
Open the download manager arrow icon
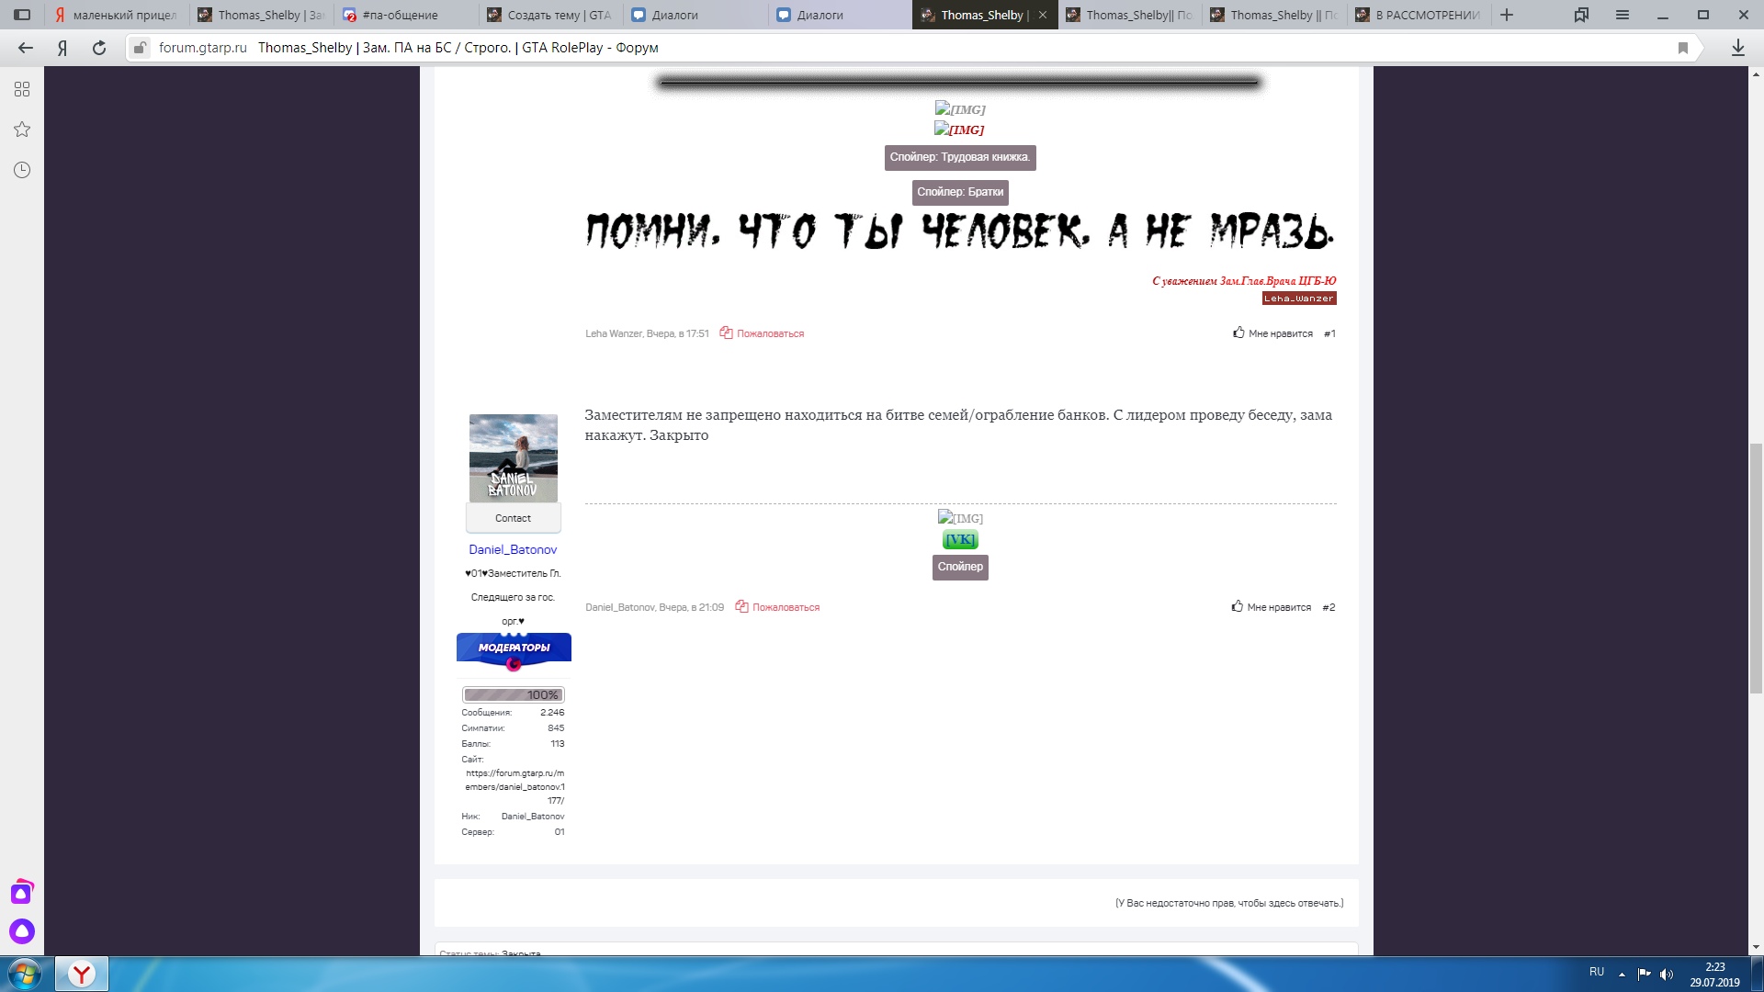pos(1739,48)
